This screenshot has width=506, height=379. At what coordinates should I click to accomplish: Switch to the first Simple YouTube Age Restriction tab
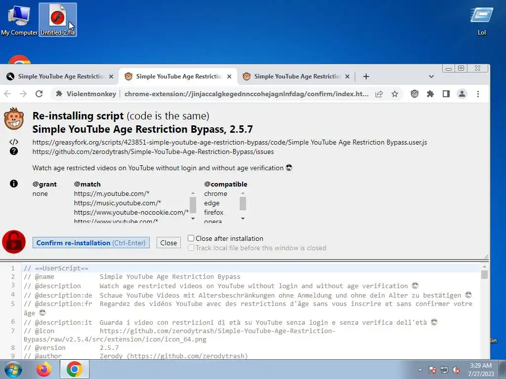tap(60, 76)
